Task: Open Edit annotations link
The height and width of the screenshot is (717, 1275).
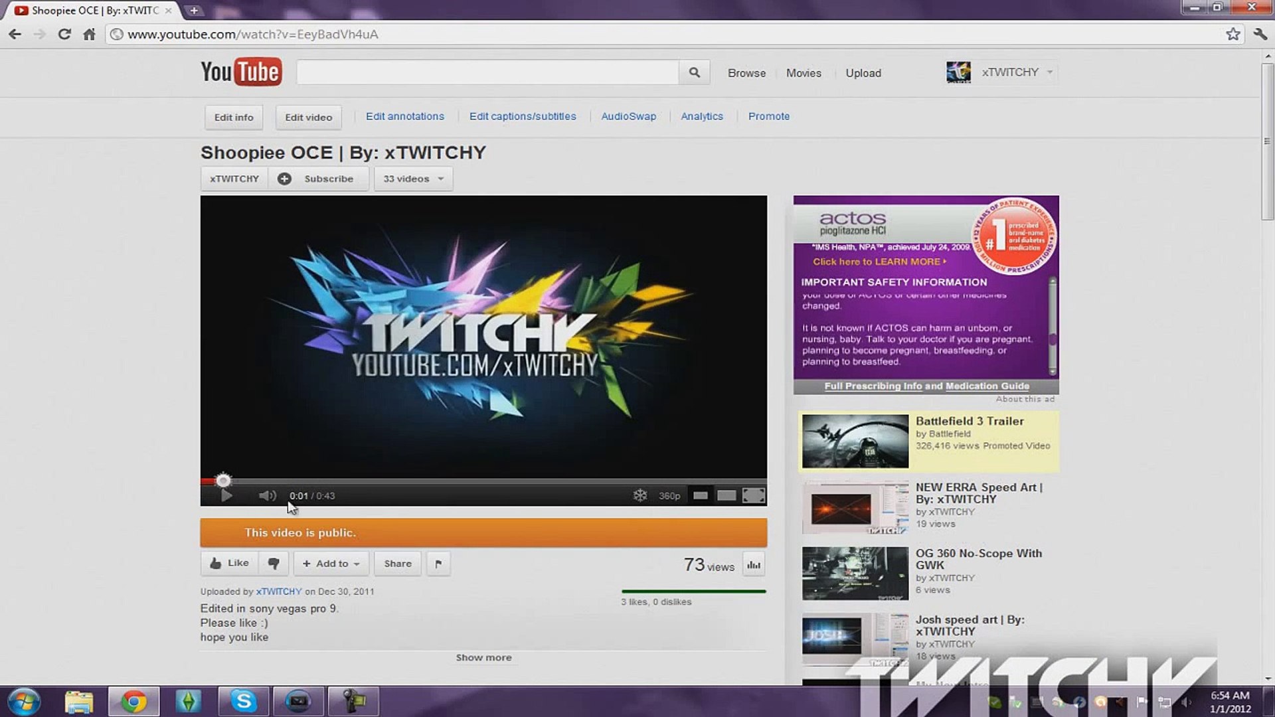Action: [x=404, y=116]
